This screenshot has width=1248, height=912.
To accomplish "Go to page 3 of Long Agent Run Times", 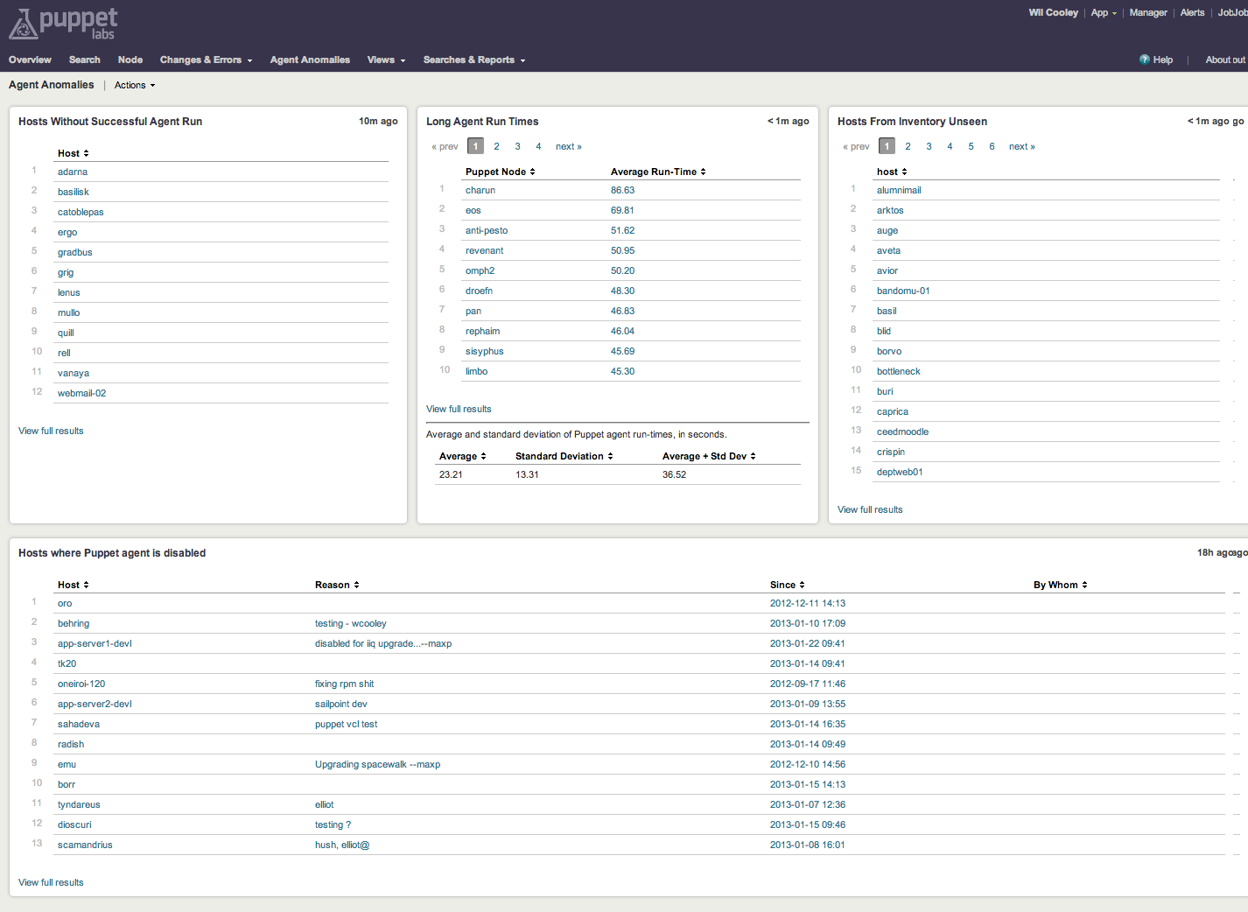I will pyautogui.click(x=517, y=146).
